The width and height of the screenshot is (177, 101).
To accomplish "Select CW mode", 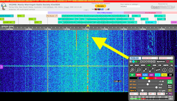I will [160, 65].
